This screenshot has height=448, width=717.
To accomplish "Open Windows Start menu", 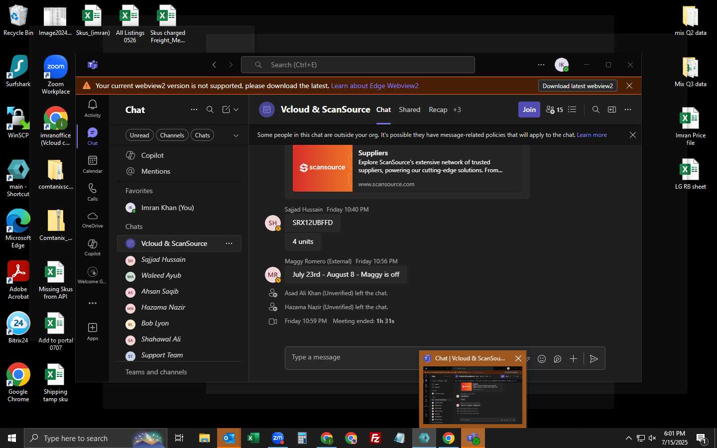I will tap(12, 438).
